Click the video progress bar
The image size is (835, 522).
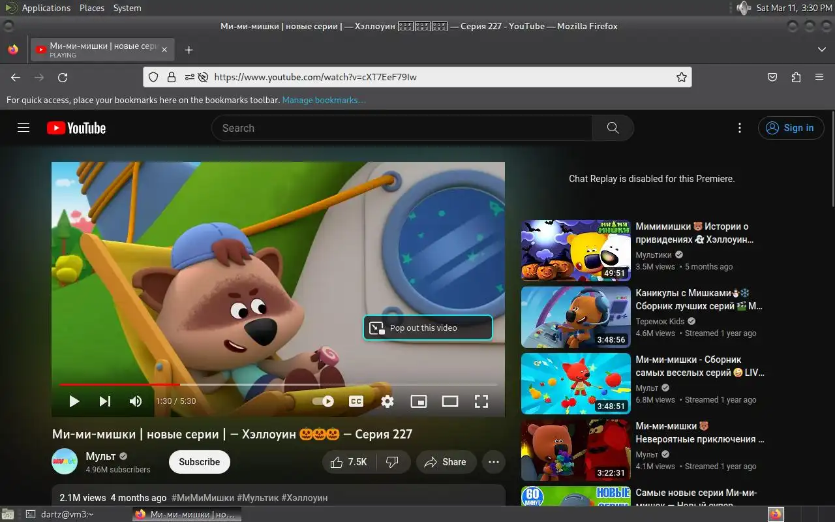pyautogui.click(x=278, y=385)
